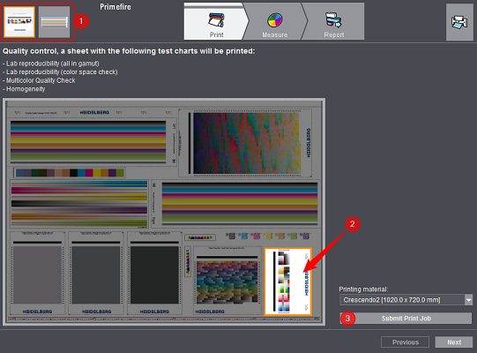Click the top-left color stripes chart

88,141
